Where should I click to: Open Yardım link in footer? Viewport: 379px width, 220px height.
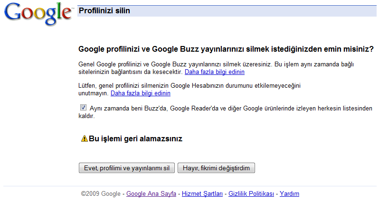pyautogui.click(x=289, y=194)
